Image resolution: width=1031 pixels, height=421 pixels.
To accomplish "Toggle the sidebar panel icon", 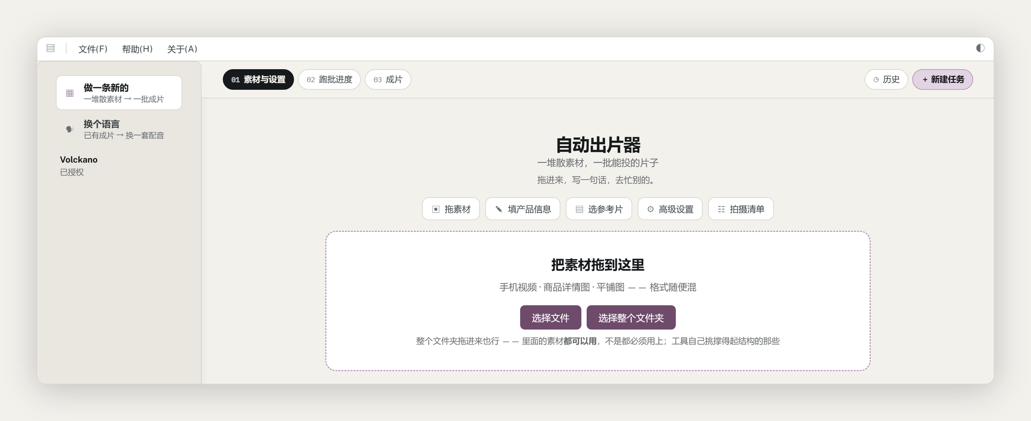I will pos(51,48).
